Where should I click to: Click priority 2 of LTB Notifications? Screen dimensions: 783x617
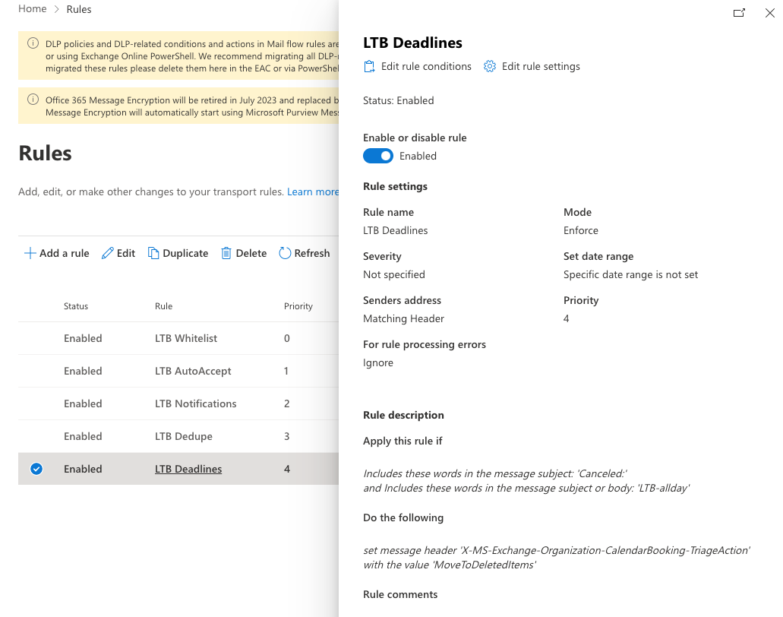tap(286, 403)
